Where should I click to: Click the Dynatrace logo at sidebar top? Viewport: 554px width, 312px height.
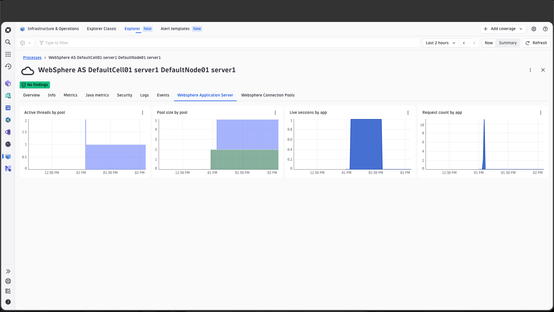coord(8,30)
